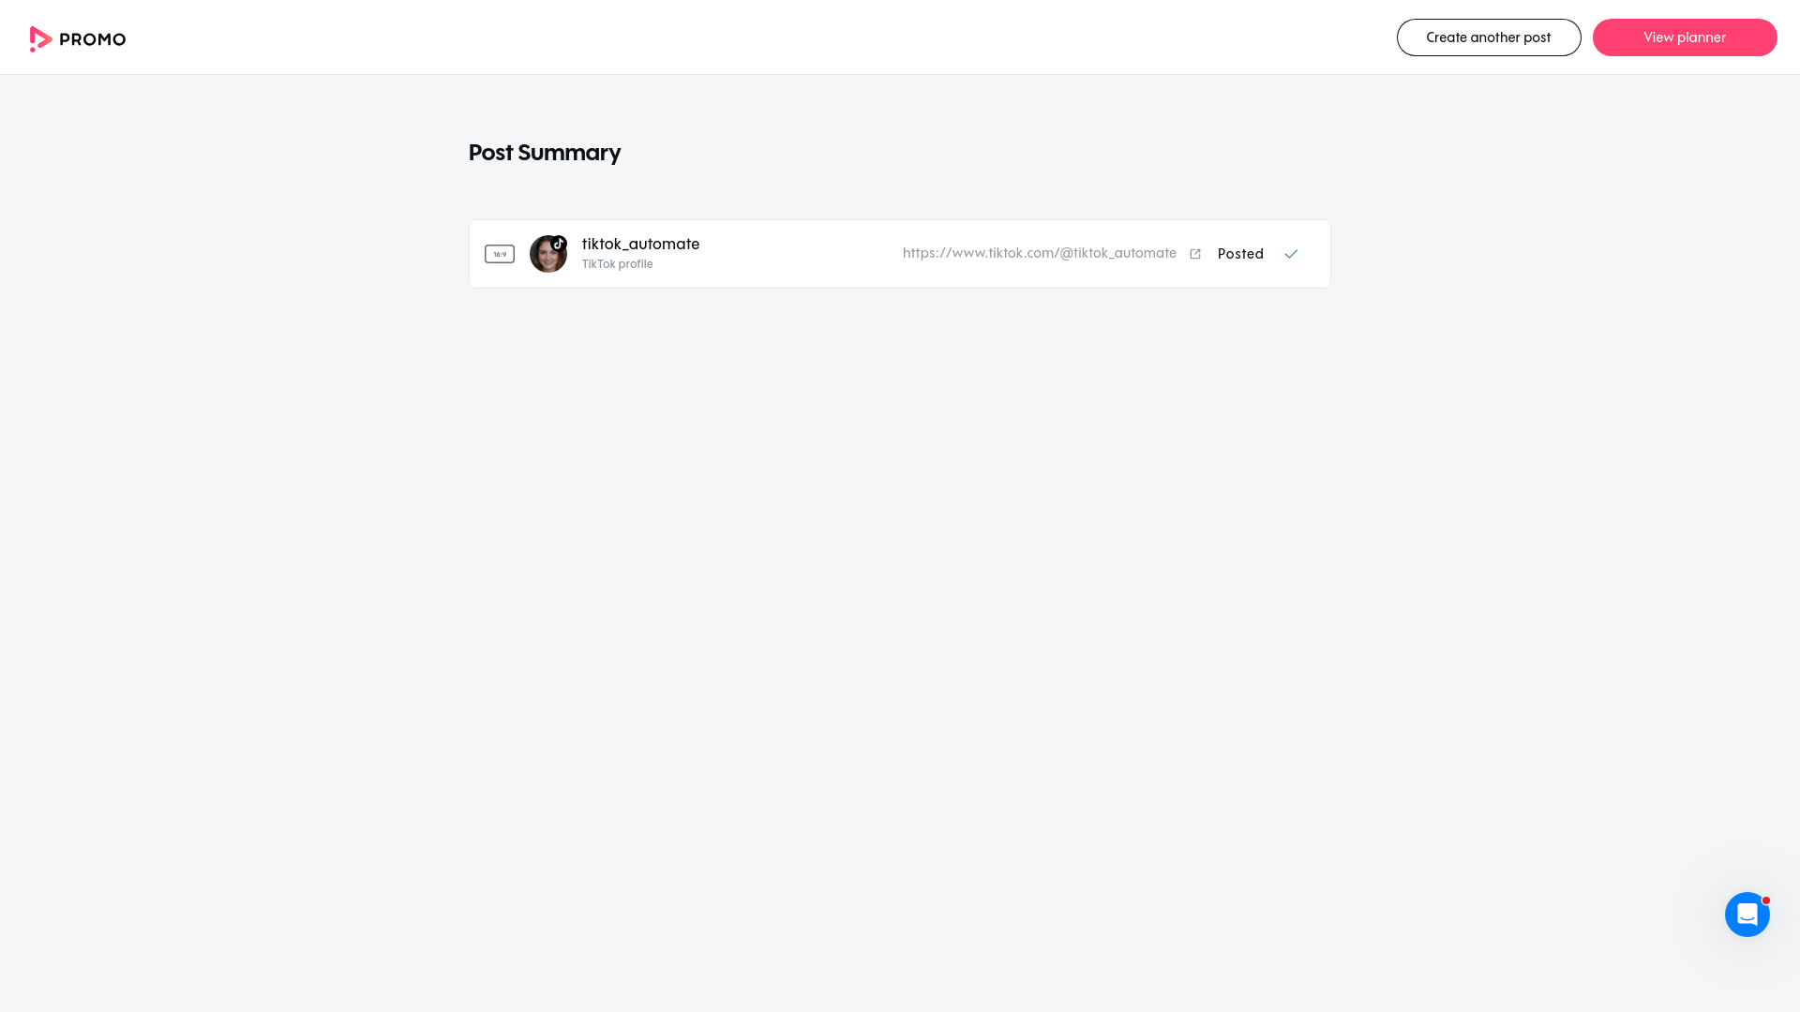
Task: Click the green checkmark next to Posted
Action: tap(1291, 254)
